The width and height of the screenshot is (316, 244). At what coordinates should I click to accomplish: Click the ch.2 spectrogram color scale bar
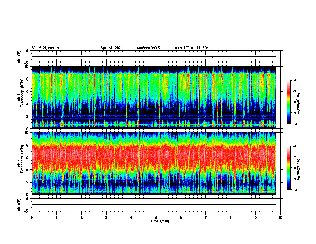click(x=289, y=168)
